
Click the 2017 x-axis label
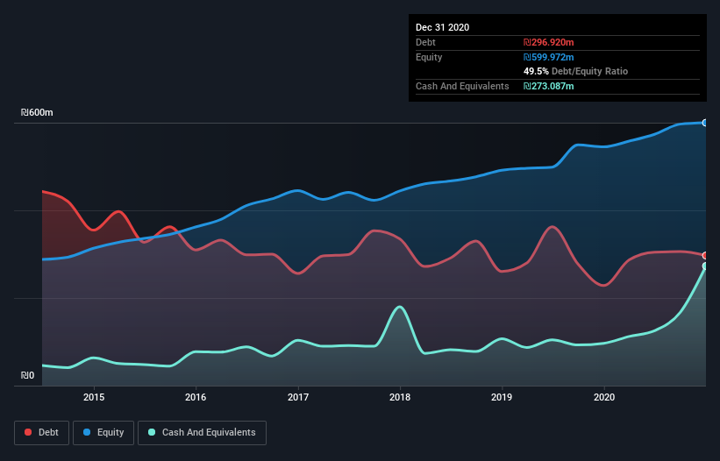(x=298, y=397)
